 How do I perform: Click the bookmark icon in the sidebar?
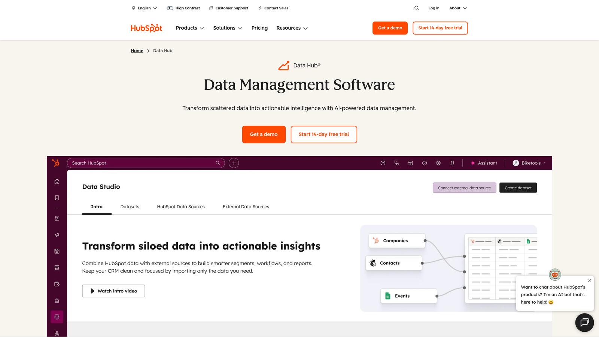point(57,197)
